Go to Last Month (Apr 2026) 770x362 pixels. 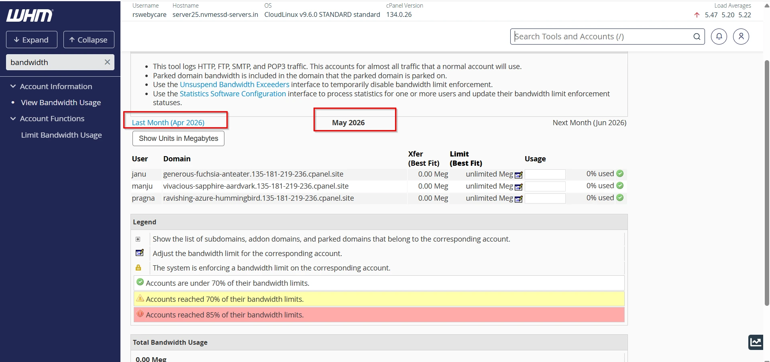click(168, 122)
